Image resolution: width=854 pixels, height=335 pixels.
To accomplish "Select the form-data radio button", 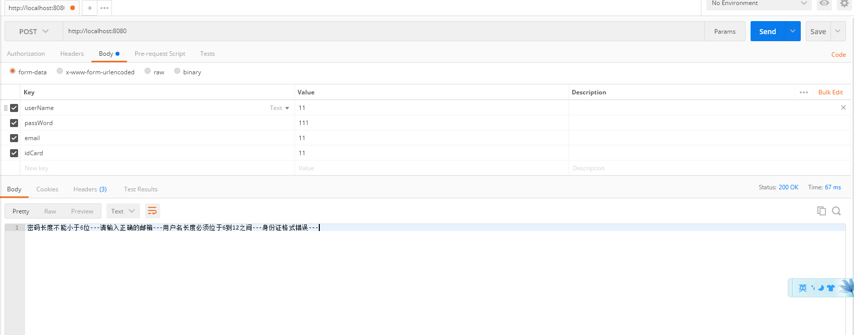I will (13, 71).
